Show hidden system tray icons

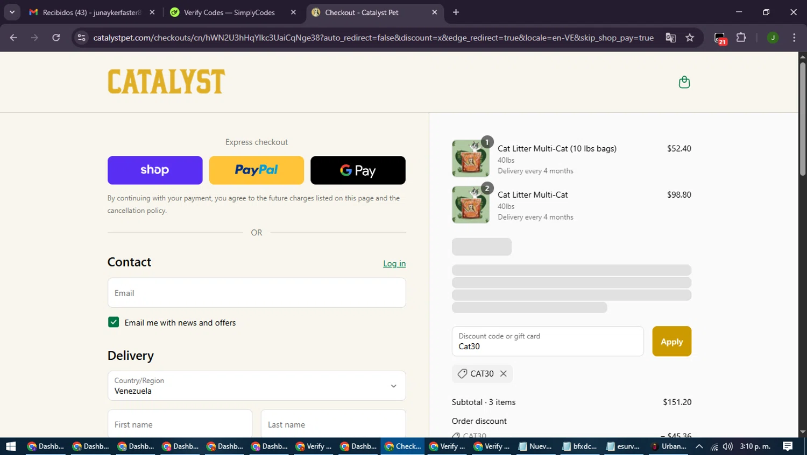coord(699,446)
